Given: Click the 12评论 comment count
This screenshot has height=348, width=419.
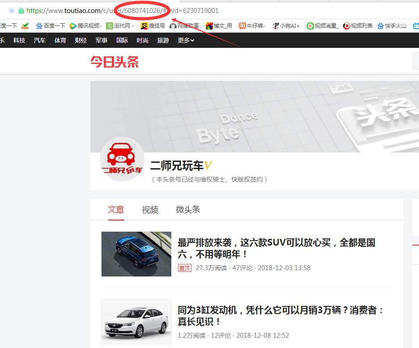Looking at the screenshot, I should click(221, 335).
